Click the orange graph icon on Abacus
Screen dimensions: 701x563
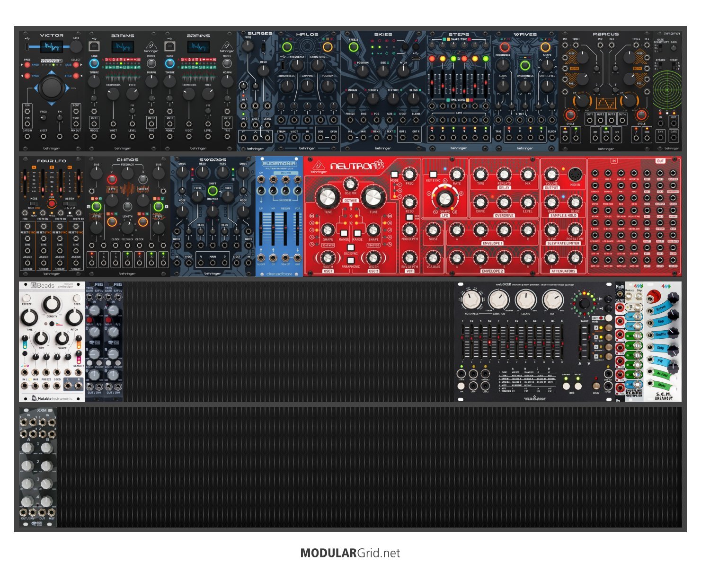[x=605, y=102]
